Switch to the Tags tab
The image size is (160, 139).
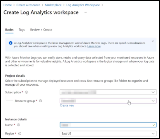[x=22, y=30]
